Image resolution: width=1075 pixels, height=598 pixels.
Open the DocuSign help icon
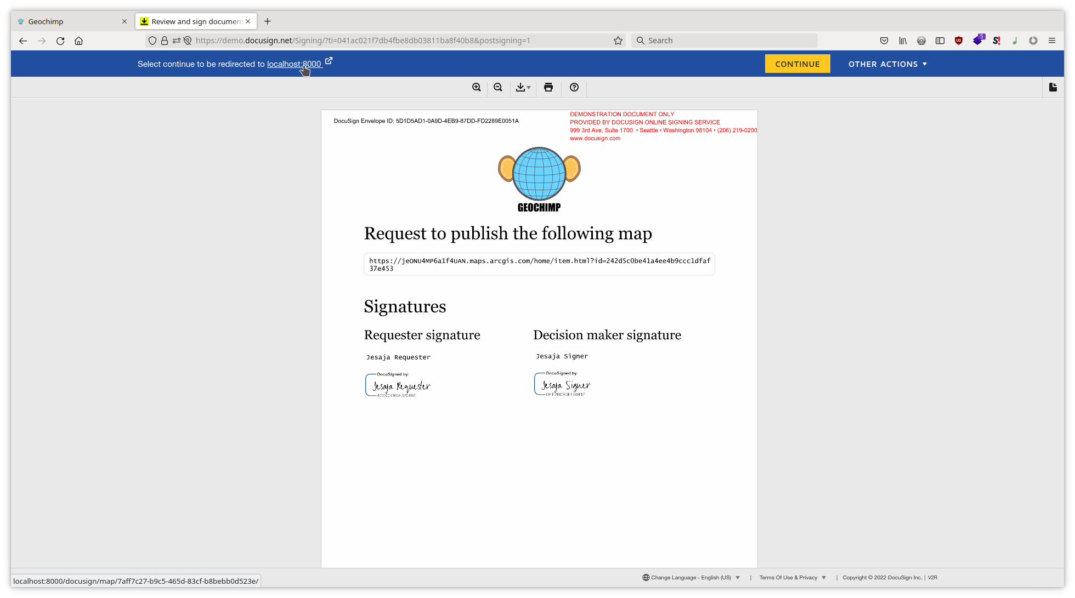574,87
